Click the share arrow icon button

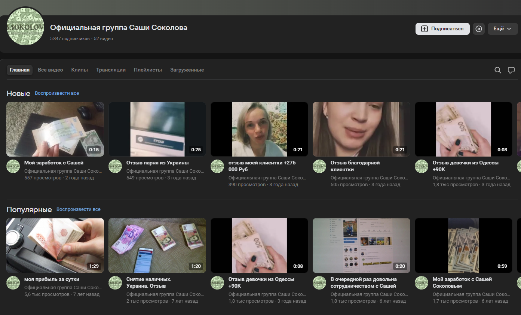point(479,29)
